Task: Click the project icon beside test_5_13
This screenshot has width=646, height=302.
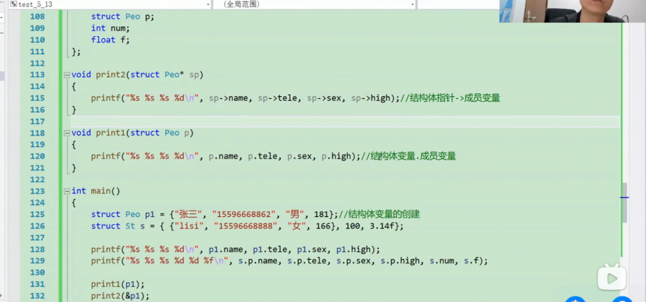Action: click(13, 4)
